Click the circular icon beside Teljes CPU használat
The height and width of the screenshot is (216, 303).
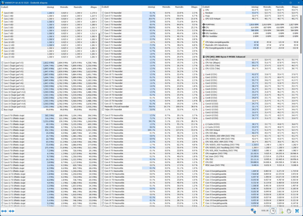point(103,110)
